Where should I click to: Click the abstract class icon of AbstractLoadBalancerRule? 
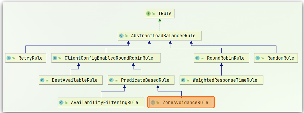[x=121, y=36]
